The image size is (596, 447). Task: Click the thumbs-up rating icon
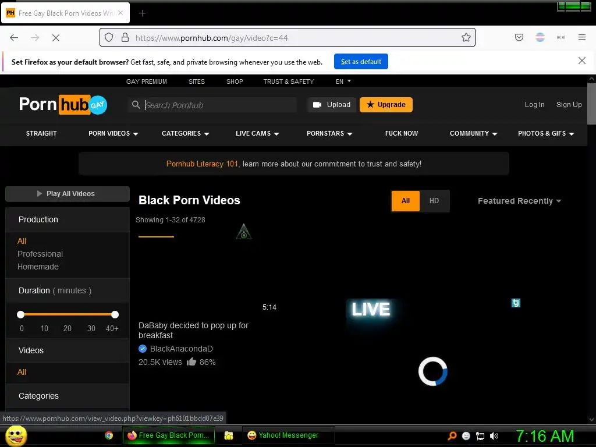coord(191,362)
